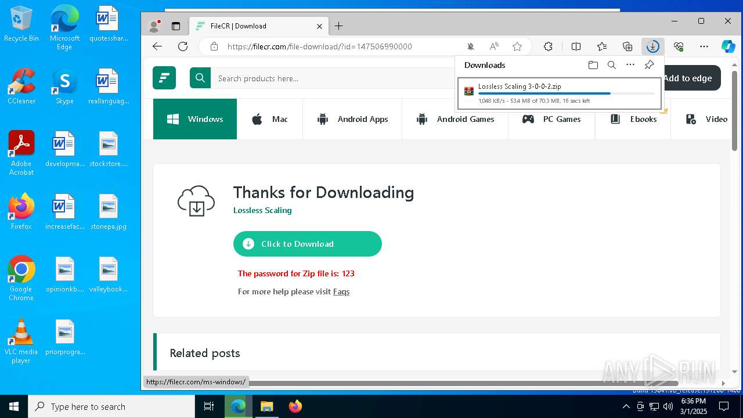Open Edge tab actions menu icon
The image size is (743, 418).
tap(176, 26)
